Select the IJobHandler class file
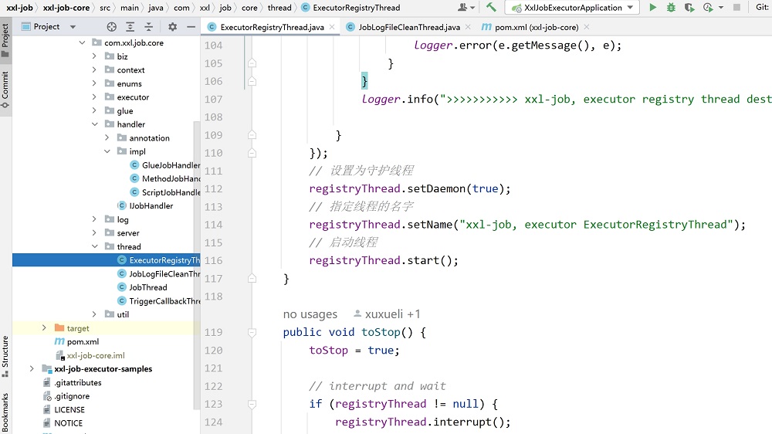The image size is (772, 434). coord(146,206)
